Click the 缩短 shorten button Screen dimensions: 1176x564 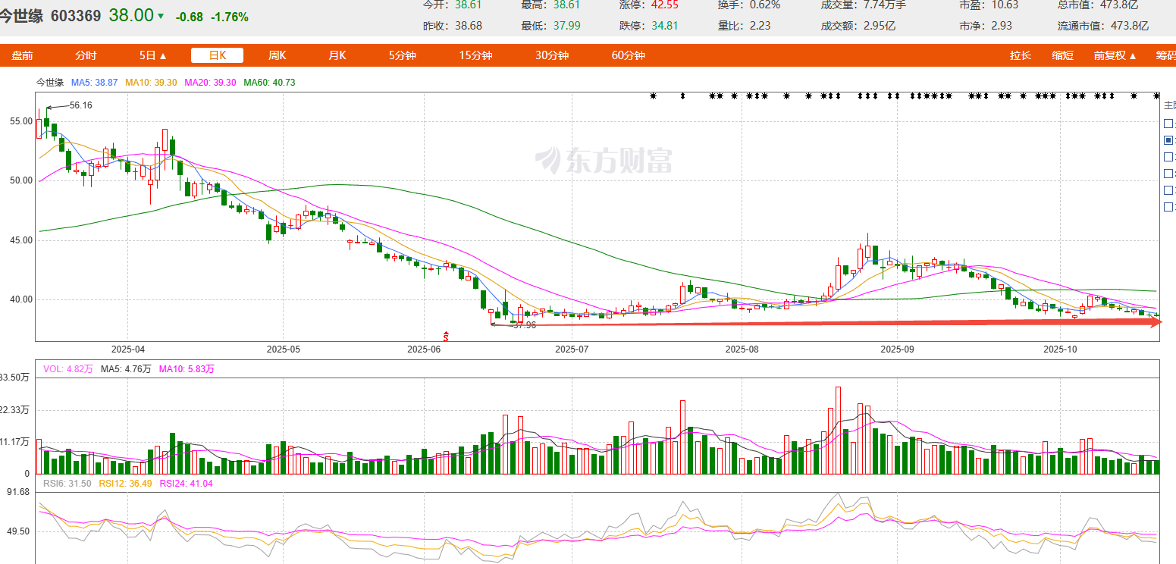pyautogui.click(x=1062, y=55)
